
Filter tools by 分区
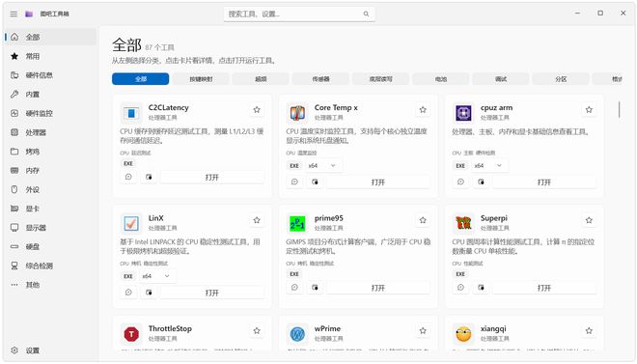click(561, 79)
